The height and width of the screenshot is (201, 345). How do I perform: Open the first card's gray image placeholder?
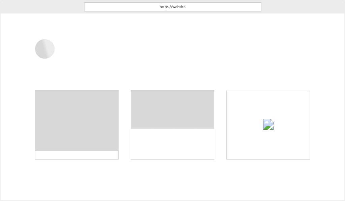tap(77, 120)
